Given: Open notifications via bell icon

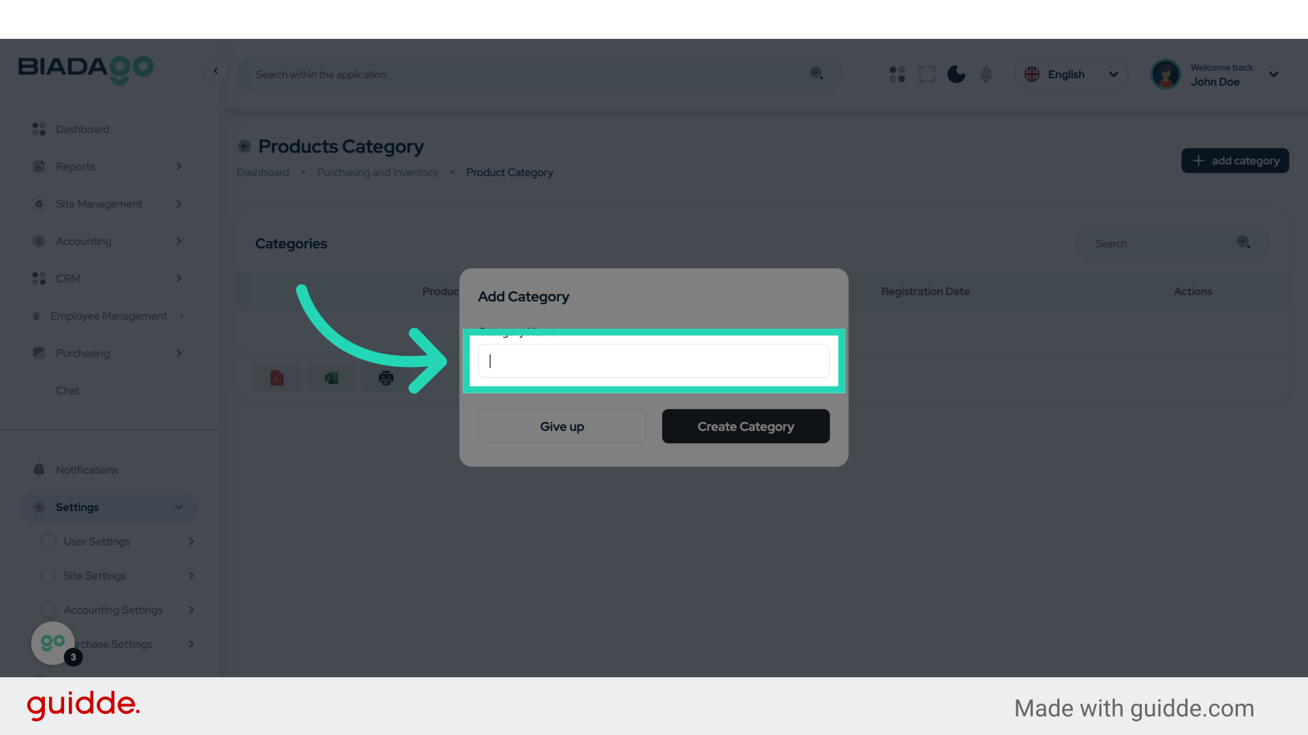Looking at the screenshot, I should point(986,74).
